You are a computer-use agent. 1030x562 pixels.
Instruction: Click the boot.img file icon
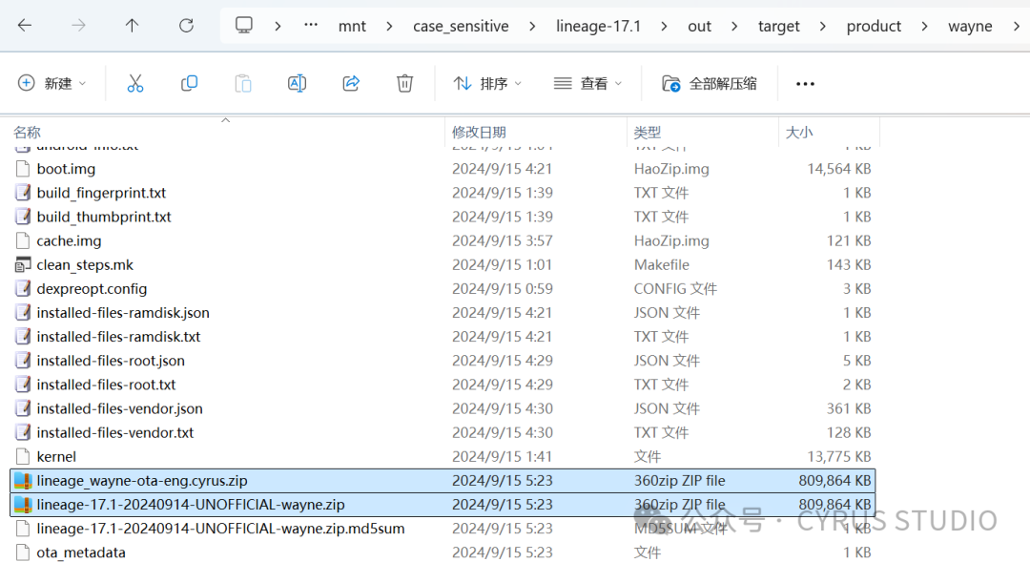[x=23, y=169]
